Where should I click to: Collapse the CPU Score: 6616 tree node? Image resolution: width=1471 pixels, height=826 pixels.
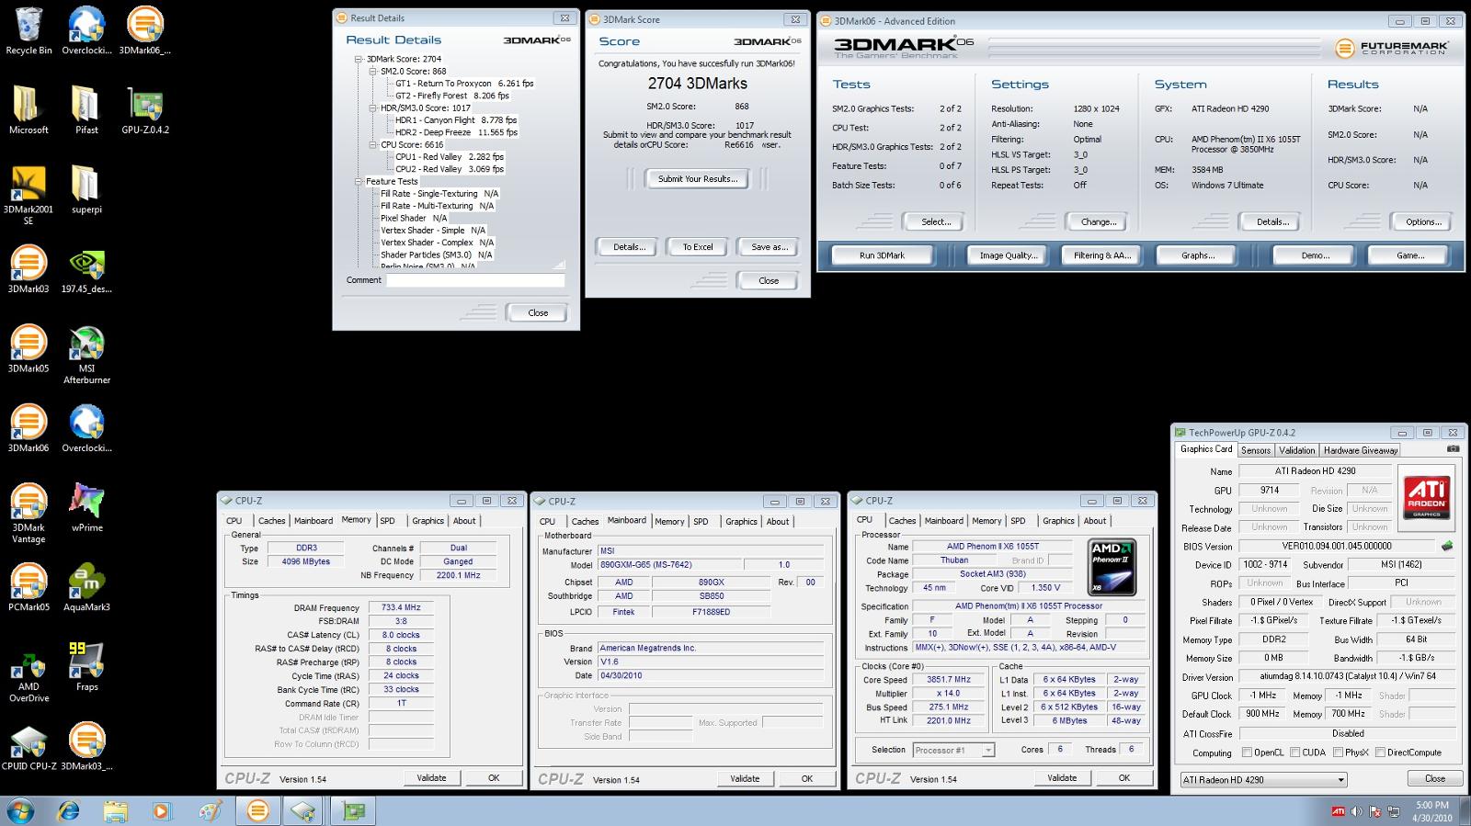click(x=373, y=144)
